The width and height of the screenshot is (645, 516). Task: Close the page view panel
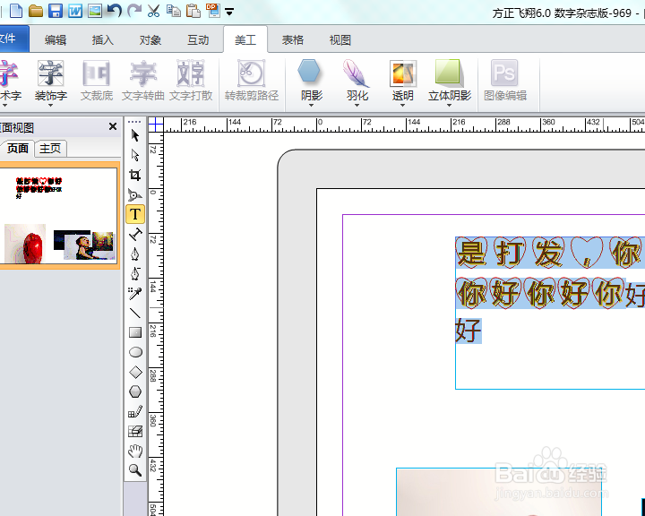tap(113, 126)
